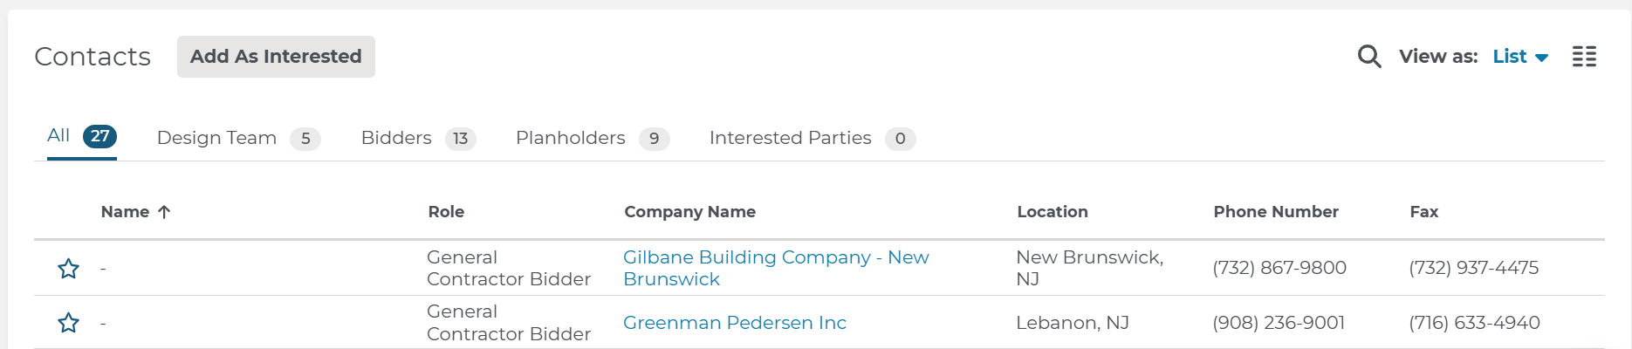Go to Interested Parties tab
The width and height of the screenshot is (1632, 349).
(790, 138)
